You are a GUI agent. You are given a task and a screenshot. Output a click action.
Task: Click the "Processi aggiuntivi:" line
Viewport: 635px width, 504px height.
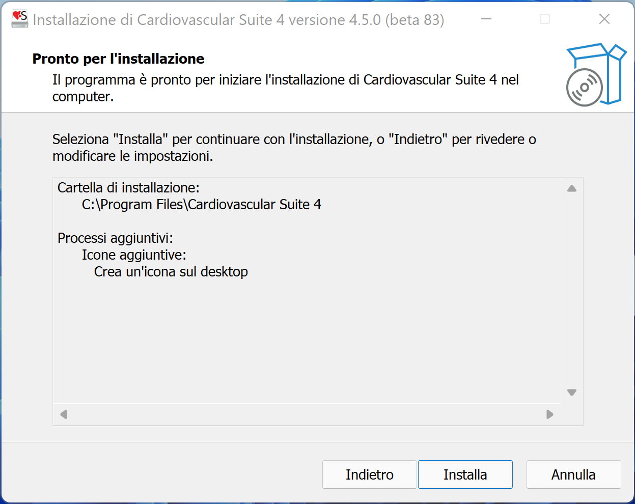point(115,238)
